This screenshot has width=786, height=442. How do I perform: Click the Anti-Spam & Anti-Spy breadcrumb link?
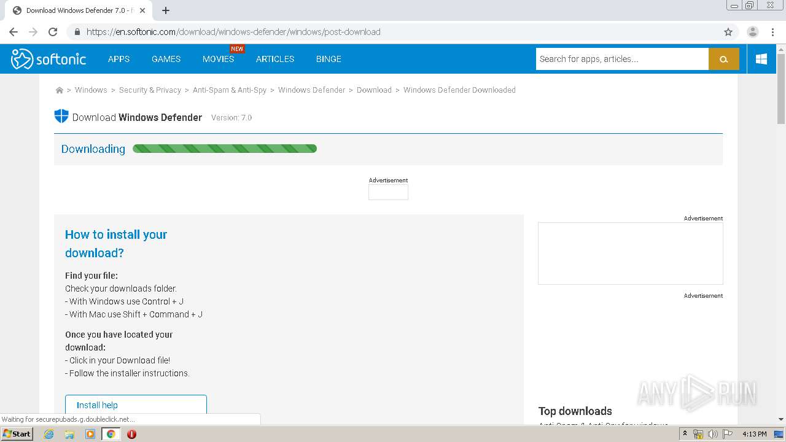[x=230, y=90]
